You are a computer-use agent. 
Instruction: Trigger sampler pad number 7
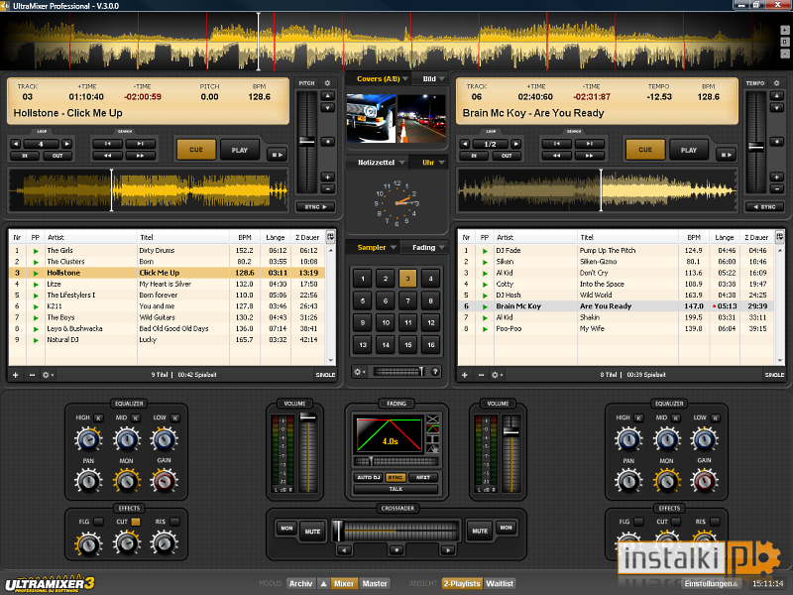pyautogui.click(x=407, y=300)
